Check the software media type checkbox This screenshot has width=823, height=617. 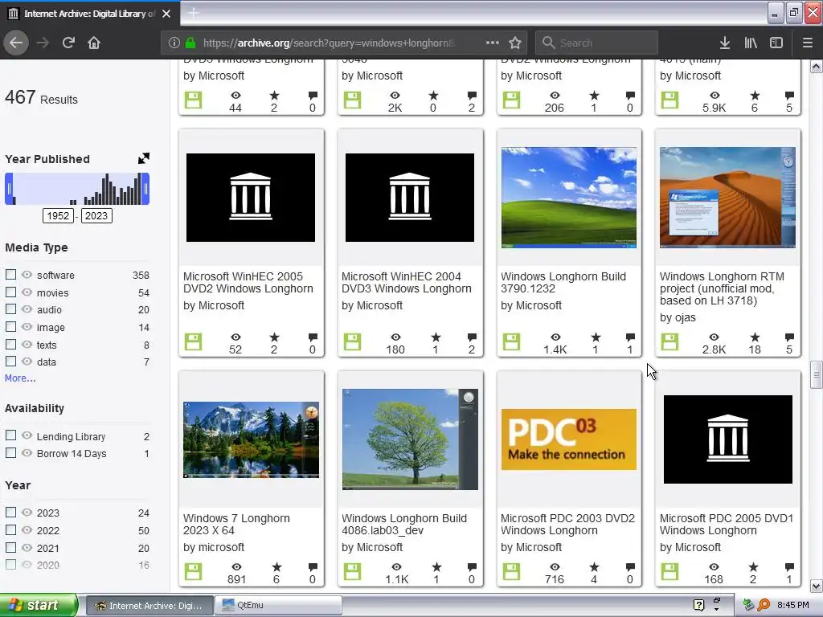click(x=10, y=275)
